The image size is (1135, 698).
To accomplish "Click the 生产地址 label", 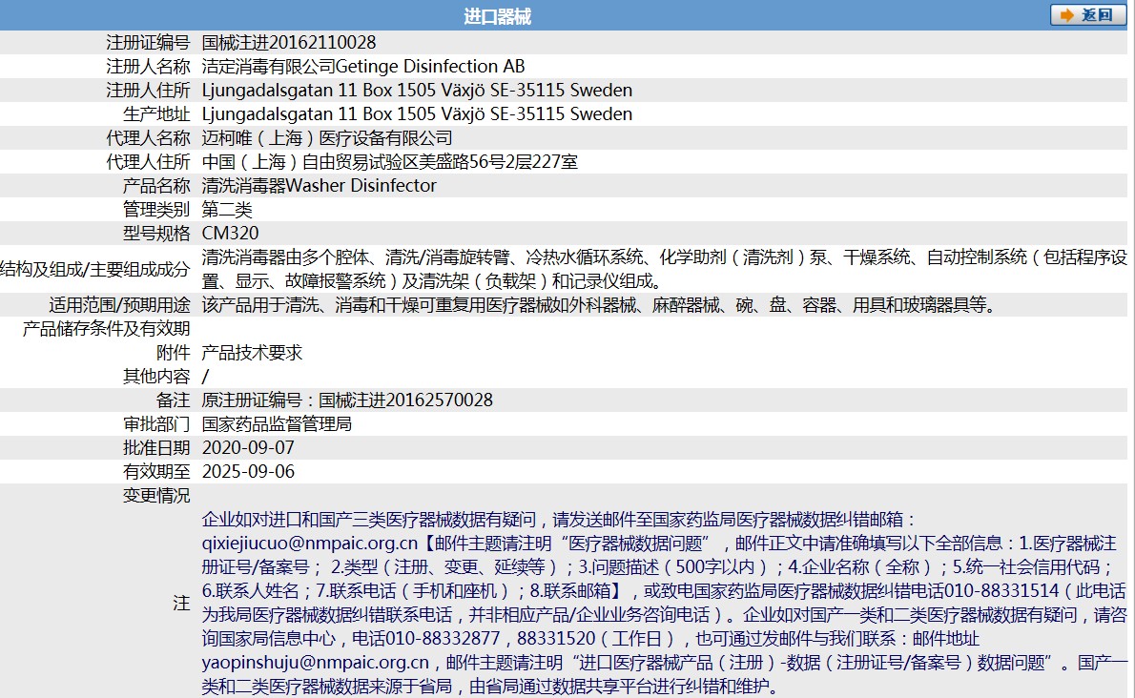I will (156, 114).
